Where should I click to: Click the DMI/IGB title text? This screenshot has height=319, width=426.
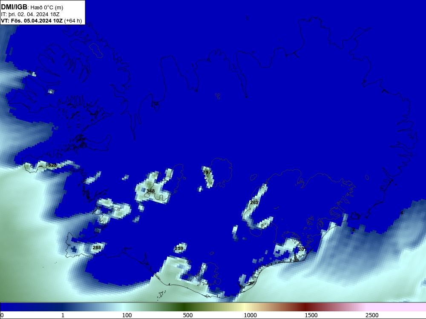(14, 7)
